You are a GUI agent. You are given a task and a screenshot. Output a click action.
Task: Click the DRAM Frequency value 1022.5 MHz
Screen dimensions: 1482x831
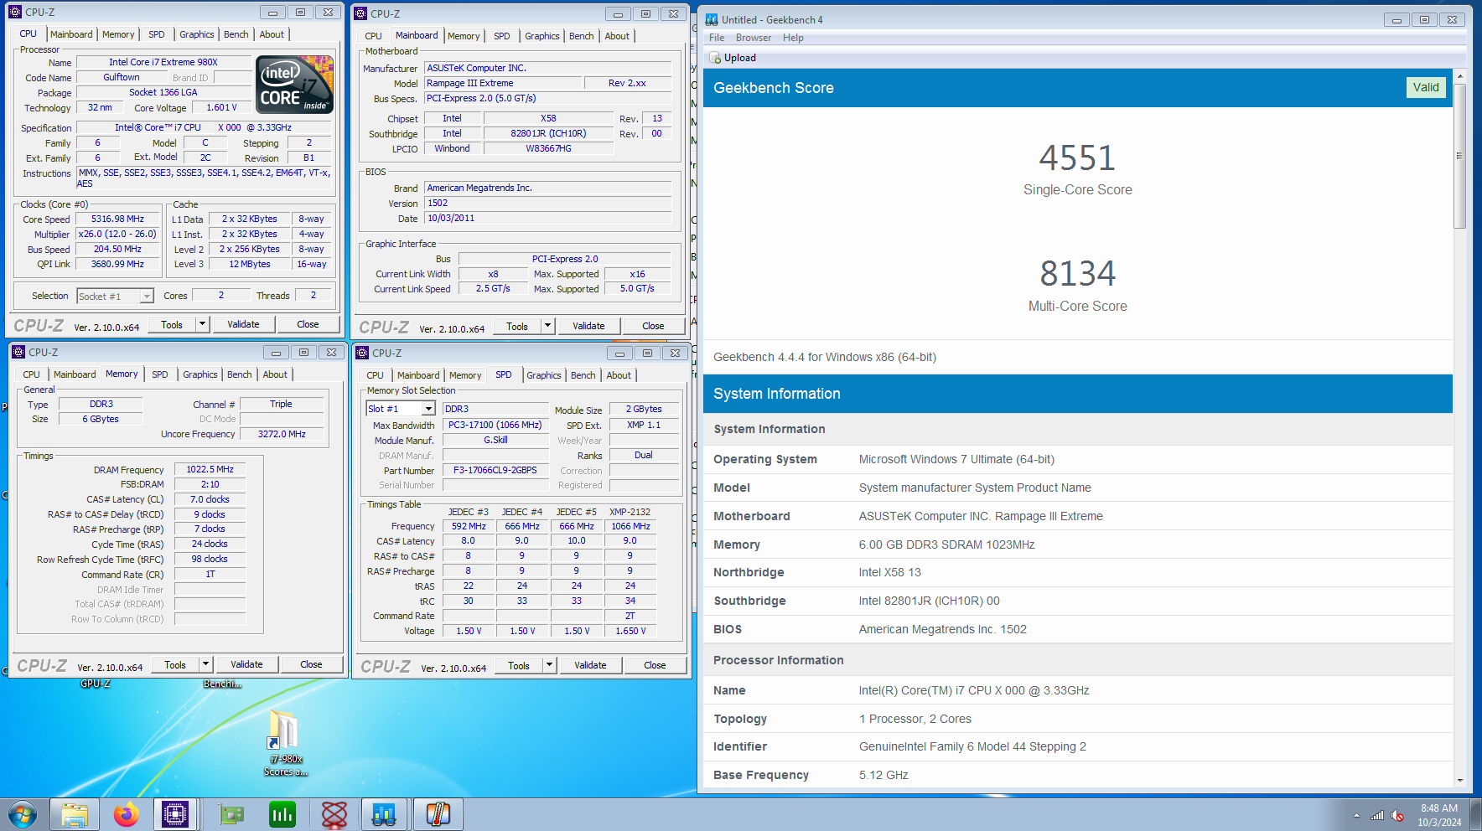tap(210, 469)
